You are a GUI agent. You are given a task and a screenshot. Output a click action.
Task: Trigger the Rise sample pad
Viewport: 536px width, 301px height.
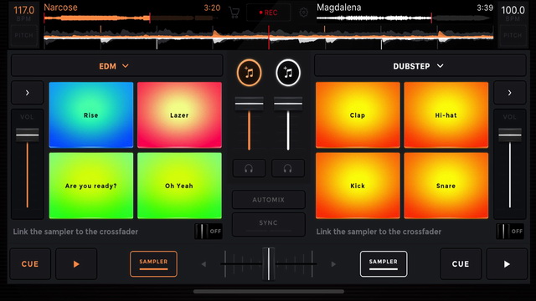click(x=91, y=115)
